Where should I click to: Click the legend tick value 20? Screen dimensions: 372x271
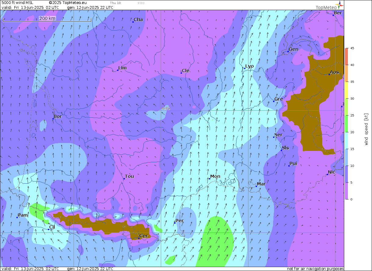click(352, 132)
